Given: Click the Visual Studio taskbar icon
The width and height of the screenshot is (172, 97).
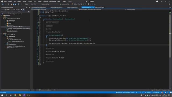Looking at the screenshot, I should (x=24, y=95).
